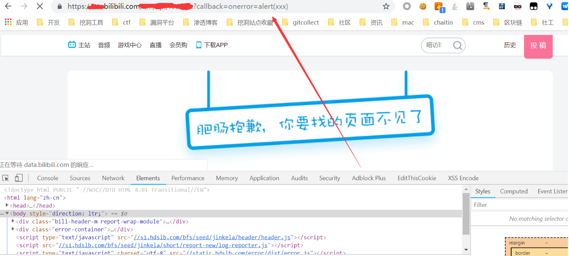Open the 历史 history link
This screenshot has height=256, width=569.
[510, 45]
